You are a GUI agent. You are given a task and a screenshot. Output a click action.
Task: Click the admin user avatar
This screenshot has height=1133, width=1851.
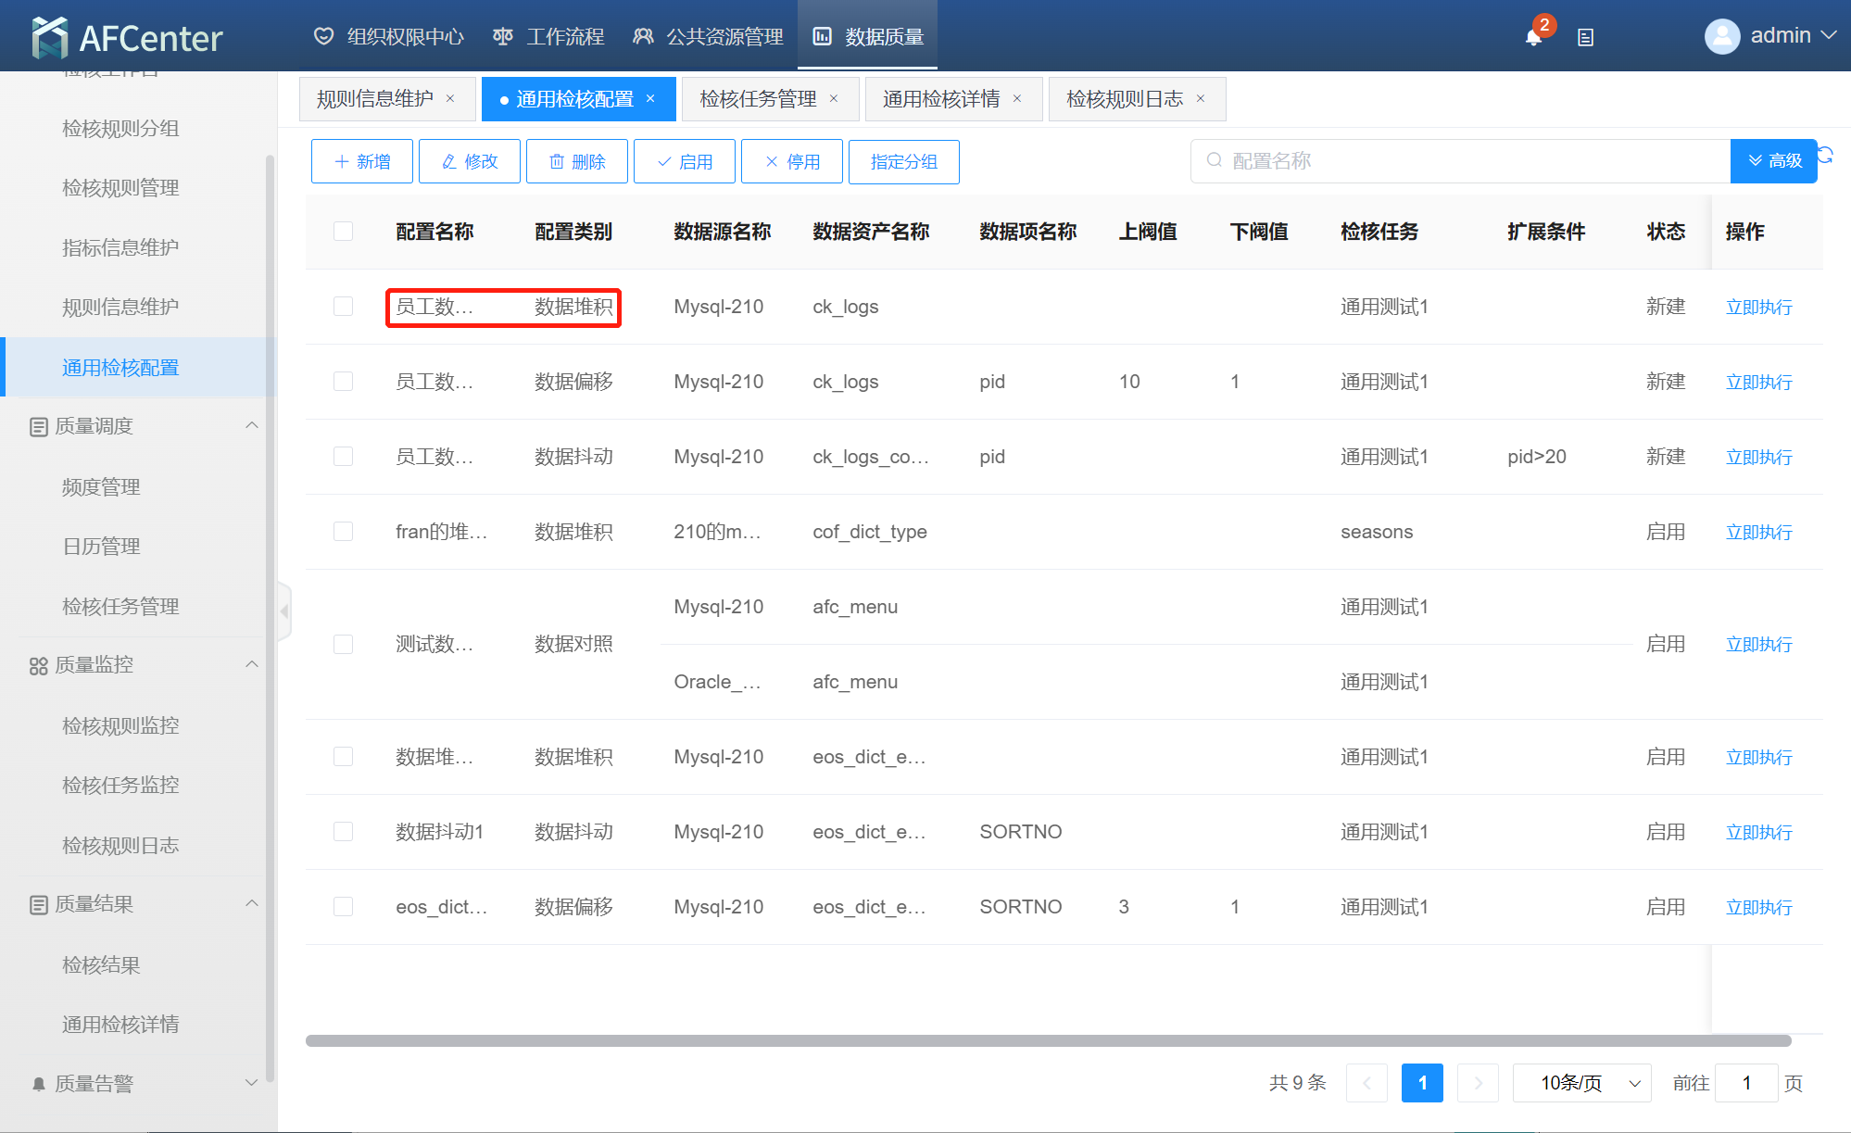click(x=1721, y=36)
